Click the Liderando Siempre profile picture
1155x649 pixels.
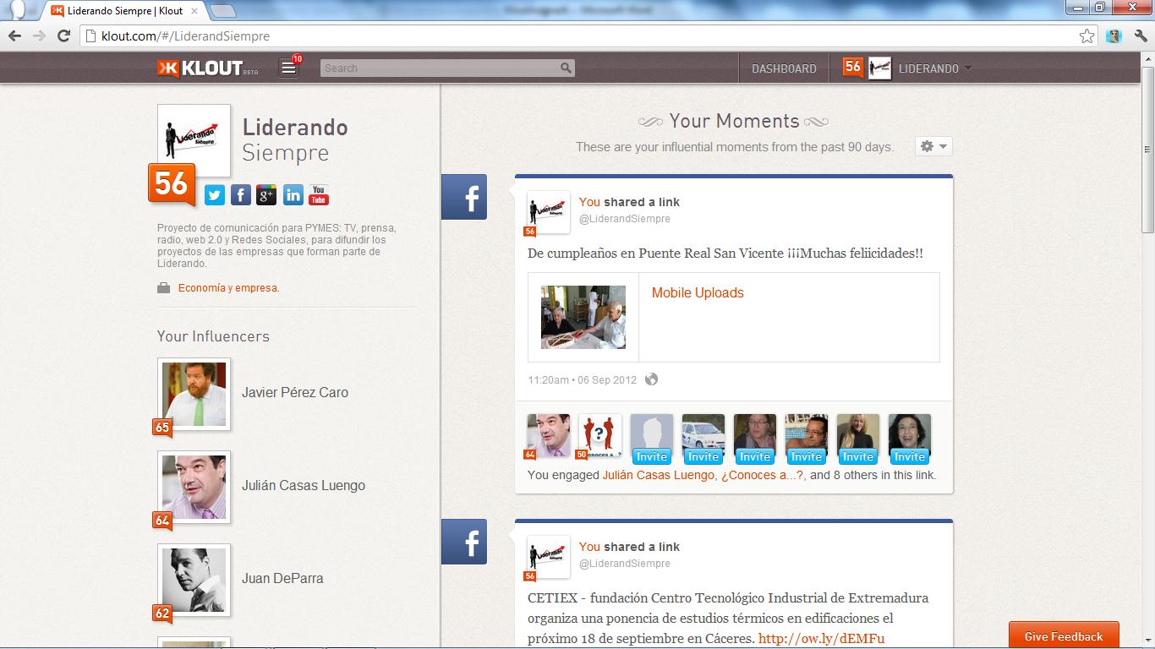pos(194,140)
